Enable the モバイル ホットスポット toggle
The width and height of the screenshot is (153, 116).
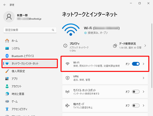(136, 92)
